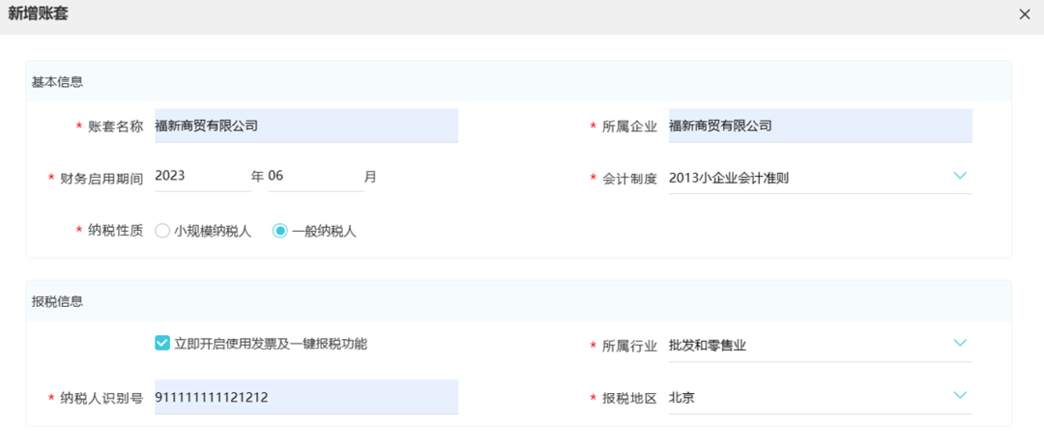Image resolution: width=1044 pixels, height=447 pixels.
Task: Click the 北京 region selection
Action: [681, 397]
